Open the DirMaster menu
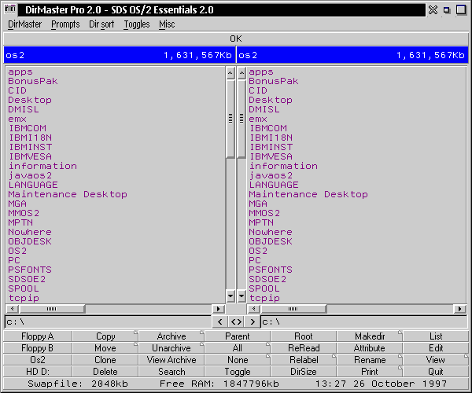The image size is (472, 393). 24,24
